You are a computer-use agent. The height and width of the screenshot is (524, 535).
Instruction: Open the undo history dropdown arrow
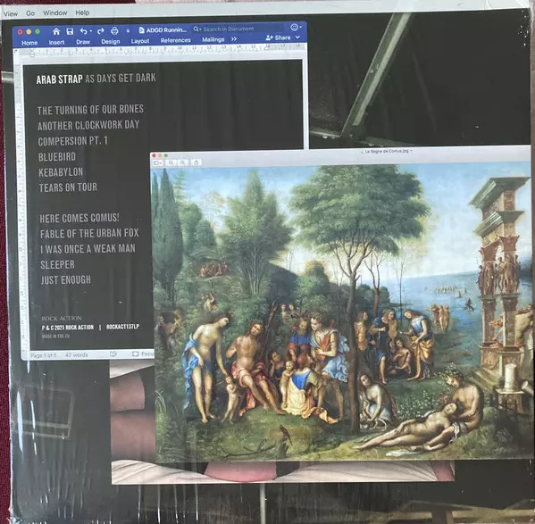pyautogui.click(x=91, y=31)
